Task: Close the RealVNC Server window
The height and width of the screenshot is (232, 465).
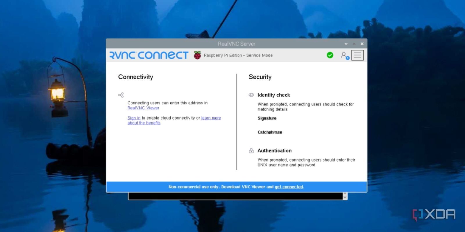Action: click(x=362, y=44)
